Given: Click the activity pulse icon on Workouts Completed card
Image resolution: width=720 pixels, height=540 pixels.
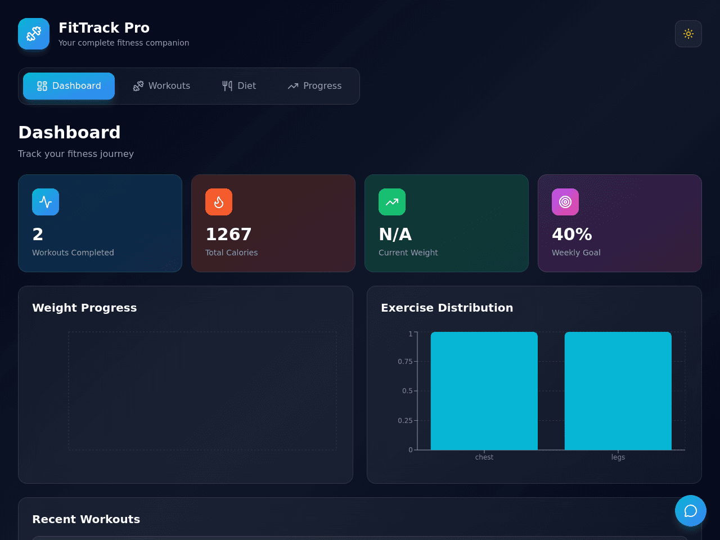Looking at the screenshot, I should click(x=46, y=202).
